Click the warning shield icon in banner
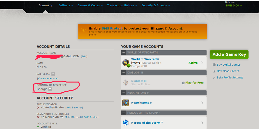 click(x=84, y=30)
